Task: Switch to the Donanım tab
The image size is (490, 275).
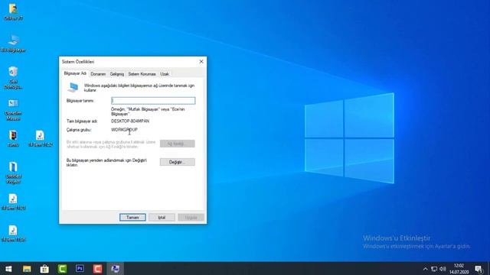Action: click(x=98, y=74)
